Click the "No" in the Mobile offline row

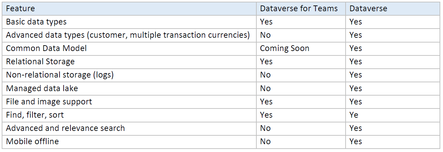click(x=265, y=141)
